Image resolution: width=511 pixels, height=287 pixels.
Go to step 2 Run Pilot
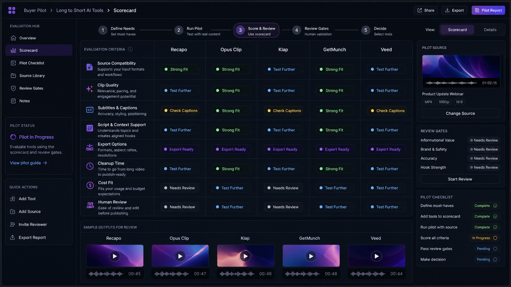[197, 30]
